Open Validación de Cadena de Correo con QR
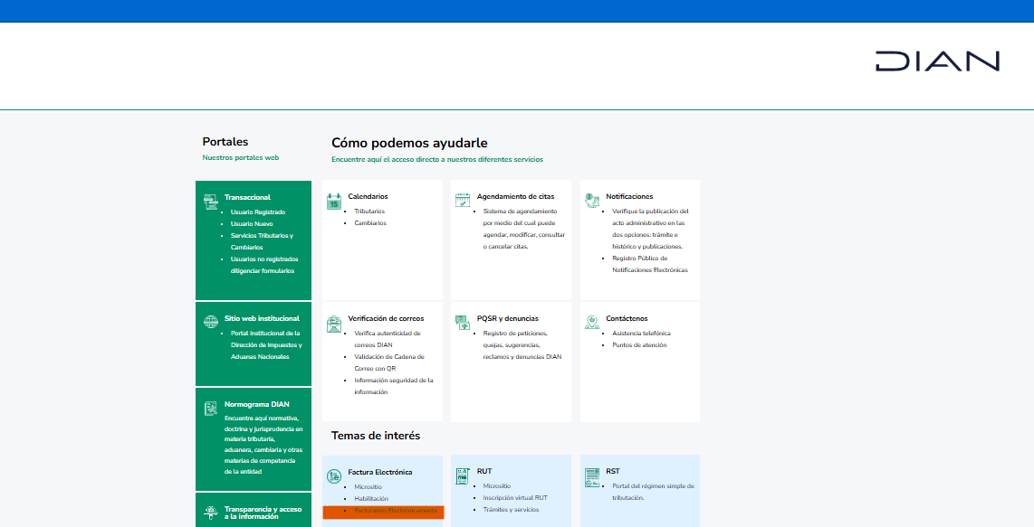The image size is (1034, 527). [x=389, y=362]
